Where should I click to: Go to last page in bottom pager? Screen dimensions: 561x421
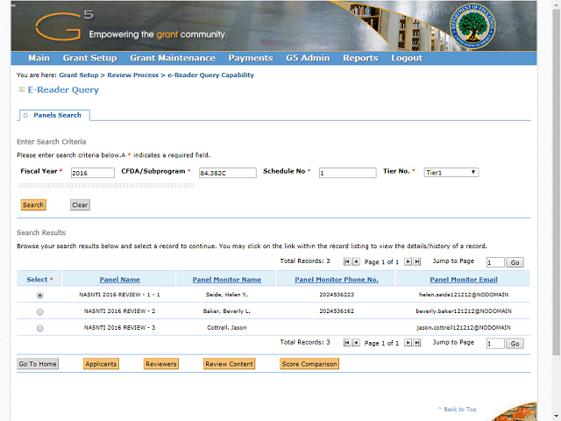click(417, 343)
